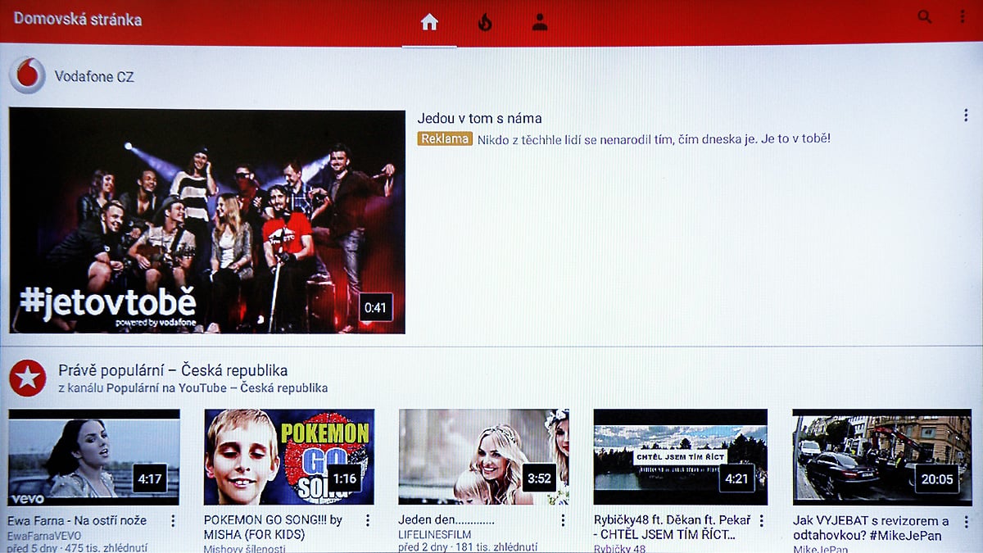Click the yellow Reklama ad badge
This screenshot has width=983, height=553.
click(445, 139)
